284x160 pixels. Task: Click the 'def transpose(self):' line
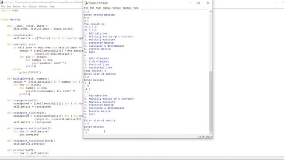[23, 100]
